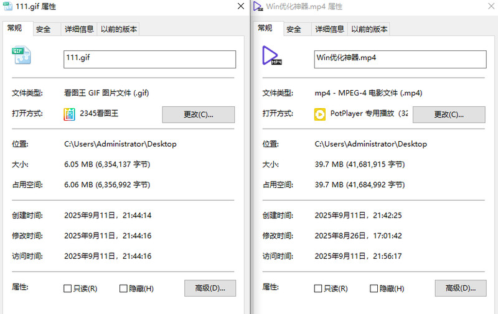Click modified time value in 111.gif properties
Image resolution: width=498 pixels, height=314 pixels.
point(108,236)
